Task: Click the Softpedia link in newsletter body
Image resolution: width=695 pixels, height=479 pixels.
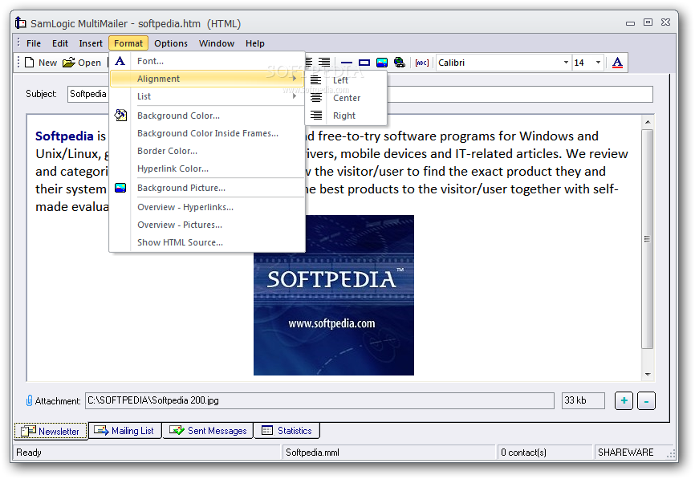Action: click(x=64, y=136)
